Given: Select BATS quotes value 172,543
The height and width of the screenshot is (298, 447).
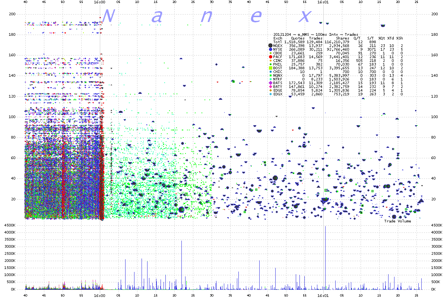Looking at the screenshot, I should click(297, 83).
